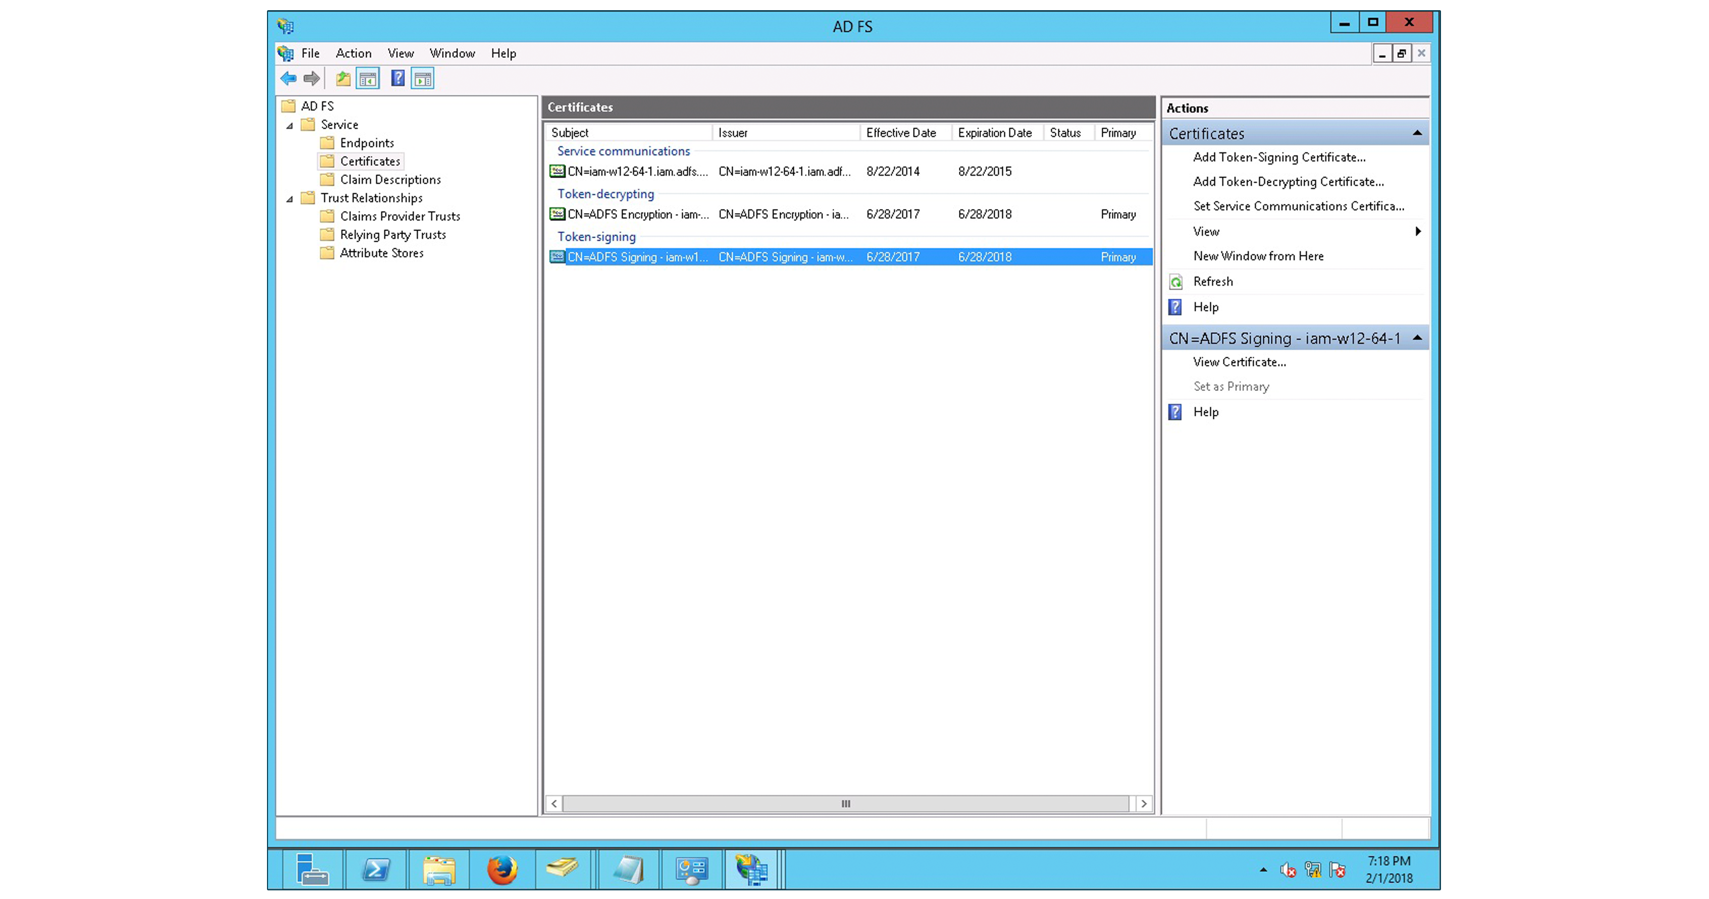Click the horizontal scrollbar thumb

coord(845,803)
